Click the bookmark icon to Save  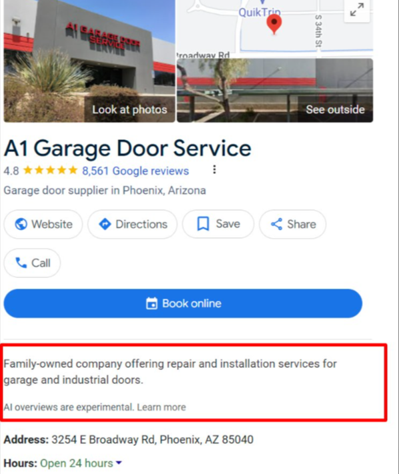(x=203, y=224)
